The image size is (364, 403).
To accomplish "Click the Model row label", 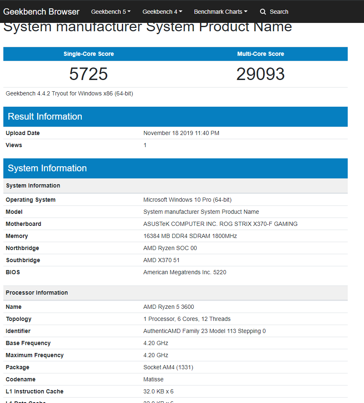I will pos(14,212).
